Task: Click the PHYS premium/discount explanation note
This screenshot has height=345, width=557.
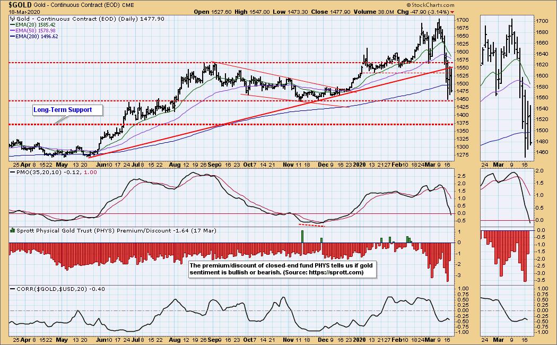Action: pos(281,269)
